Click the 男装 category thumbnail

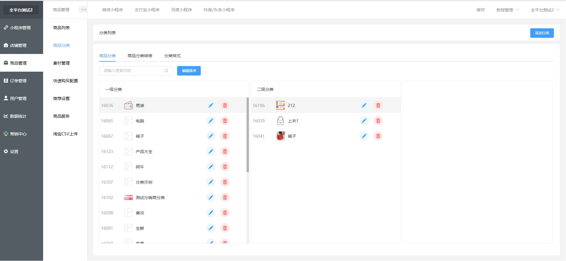pos(128,105)
